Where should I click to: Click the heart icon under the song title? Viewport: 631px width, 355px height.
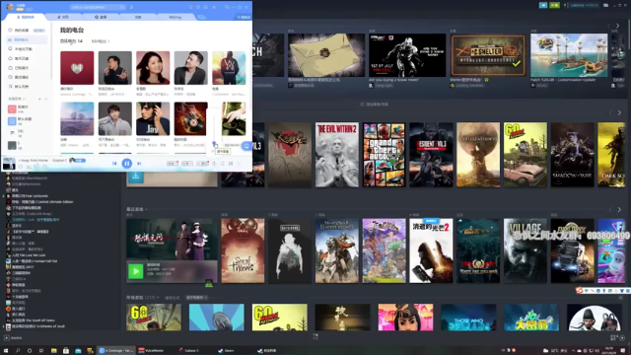[x=21, y=167]
